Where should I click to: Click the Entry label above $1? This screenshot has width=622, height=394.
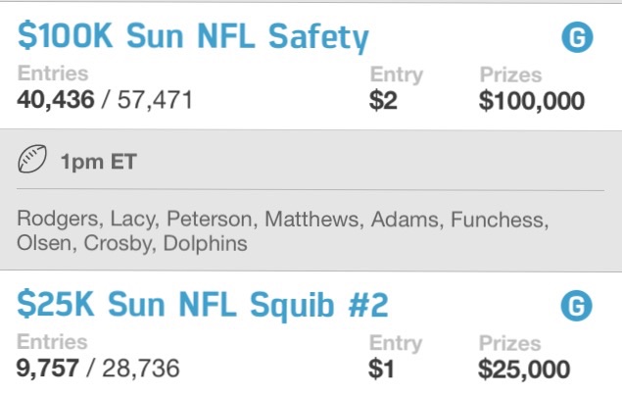[x=396, y=343]
